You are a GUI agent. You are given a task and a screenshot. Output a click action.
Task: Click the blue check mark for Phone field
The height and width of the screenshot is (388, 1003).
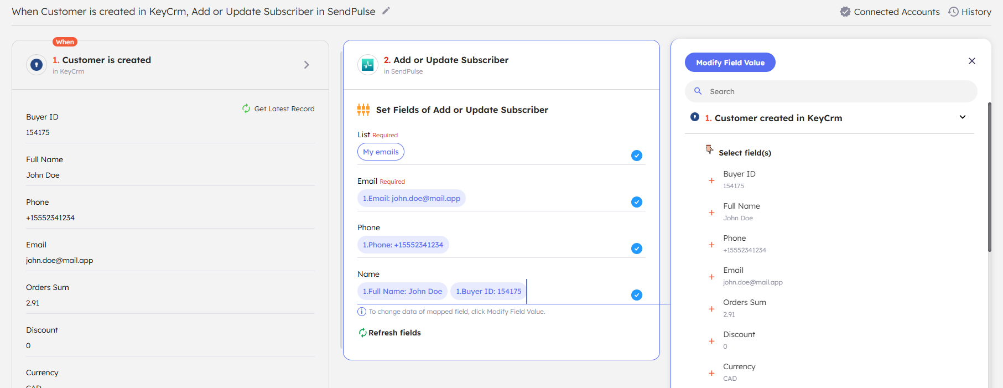click(637, 249)
